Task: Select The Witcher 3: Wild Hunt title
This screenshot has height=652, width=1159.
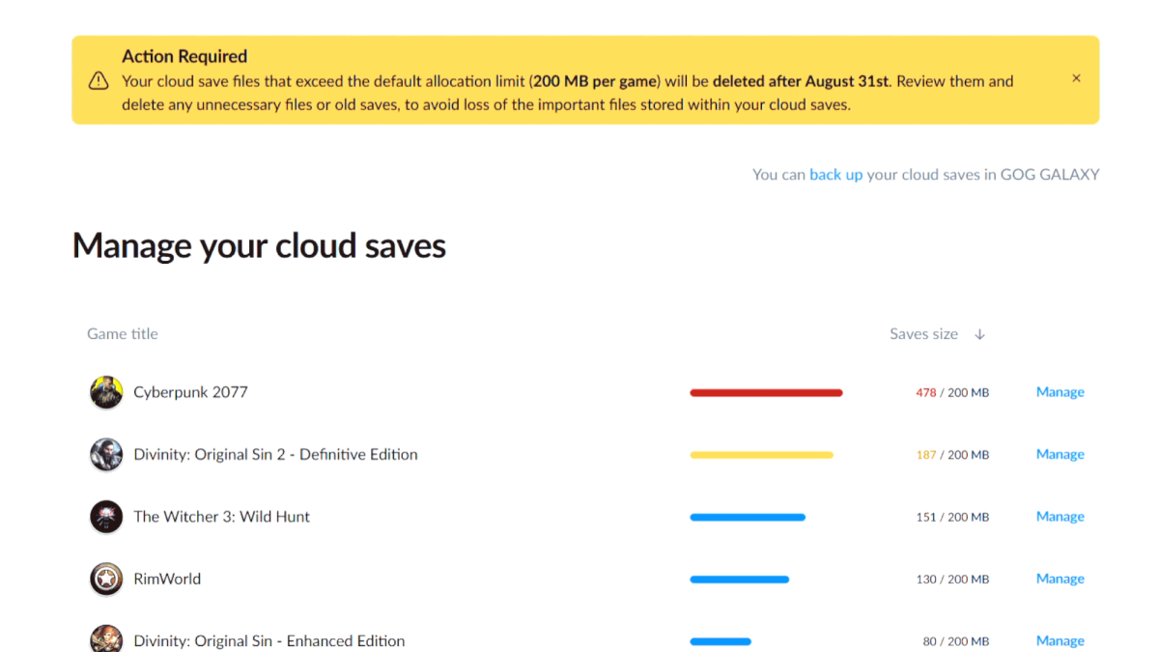Action: (x=221, y=517)
